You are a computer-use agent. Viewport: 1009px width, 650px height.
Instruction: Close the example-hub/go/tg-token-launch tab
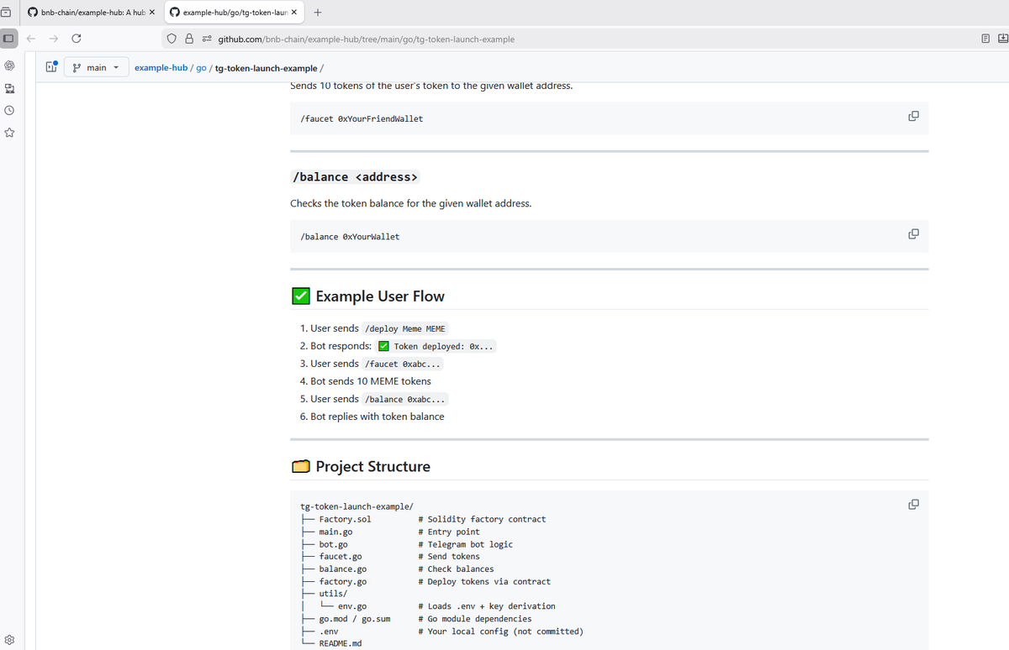click(294, 13)
